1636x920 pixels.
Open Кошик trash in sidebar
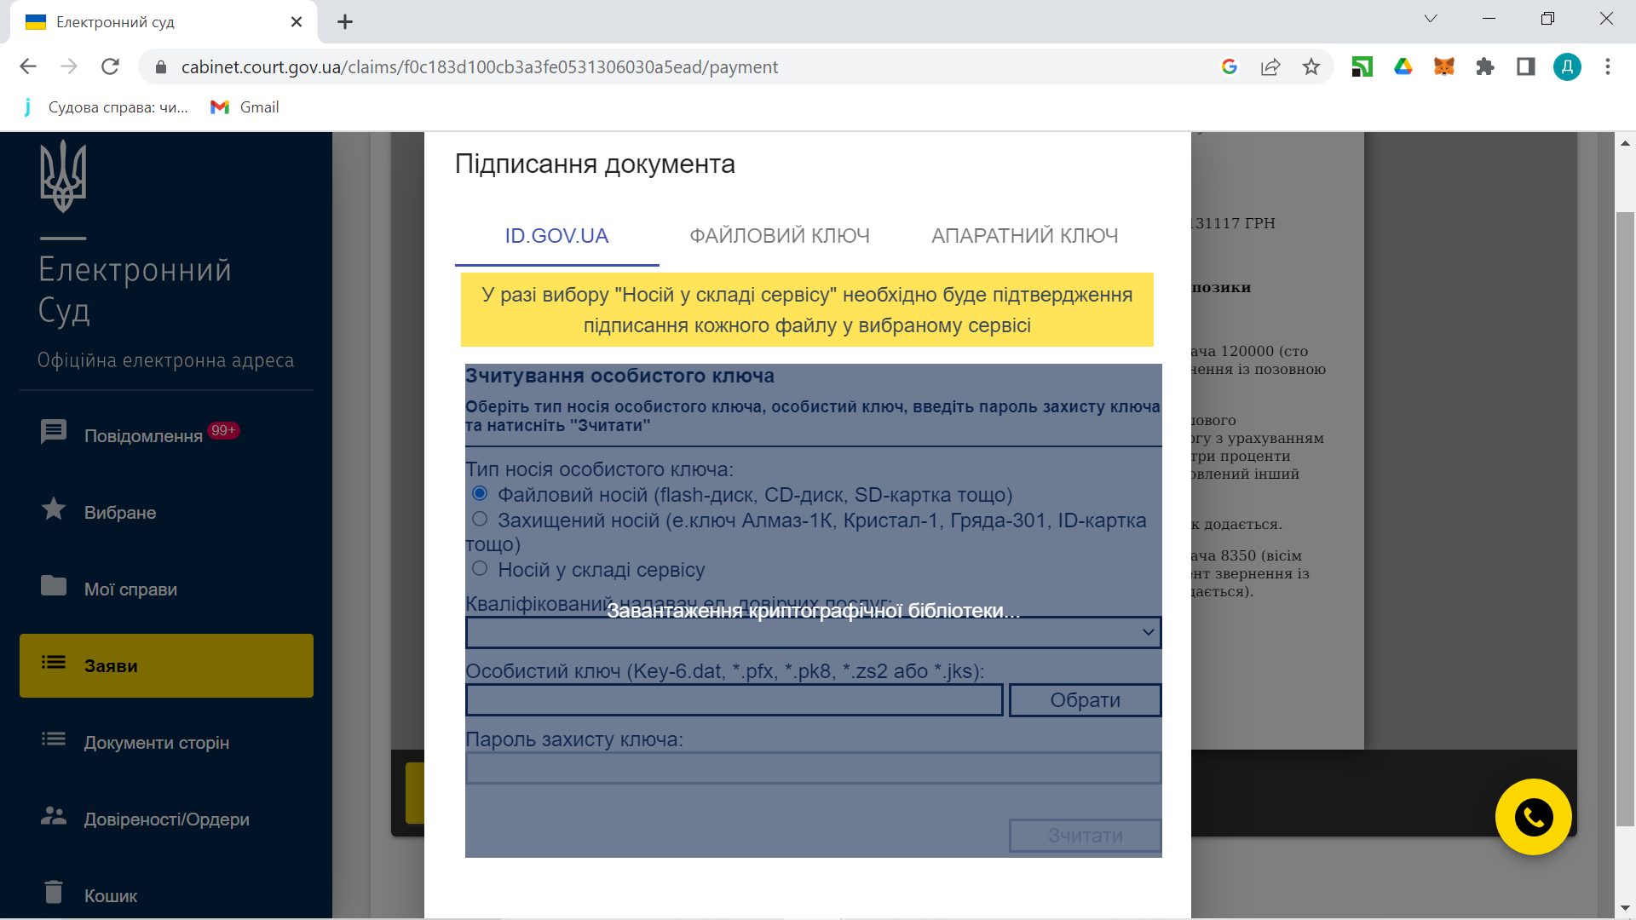[54, 892]
